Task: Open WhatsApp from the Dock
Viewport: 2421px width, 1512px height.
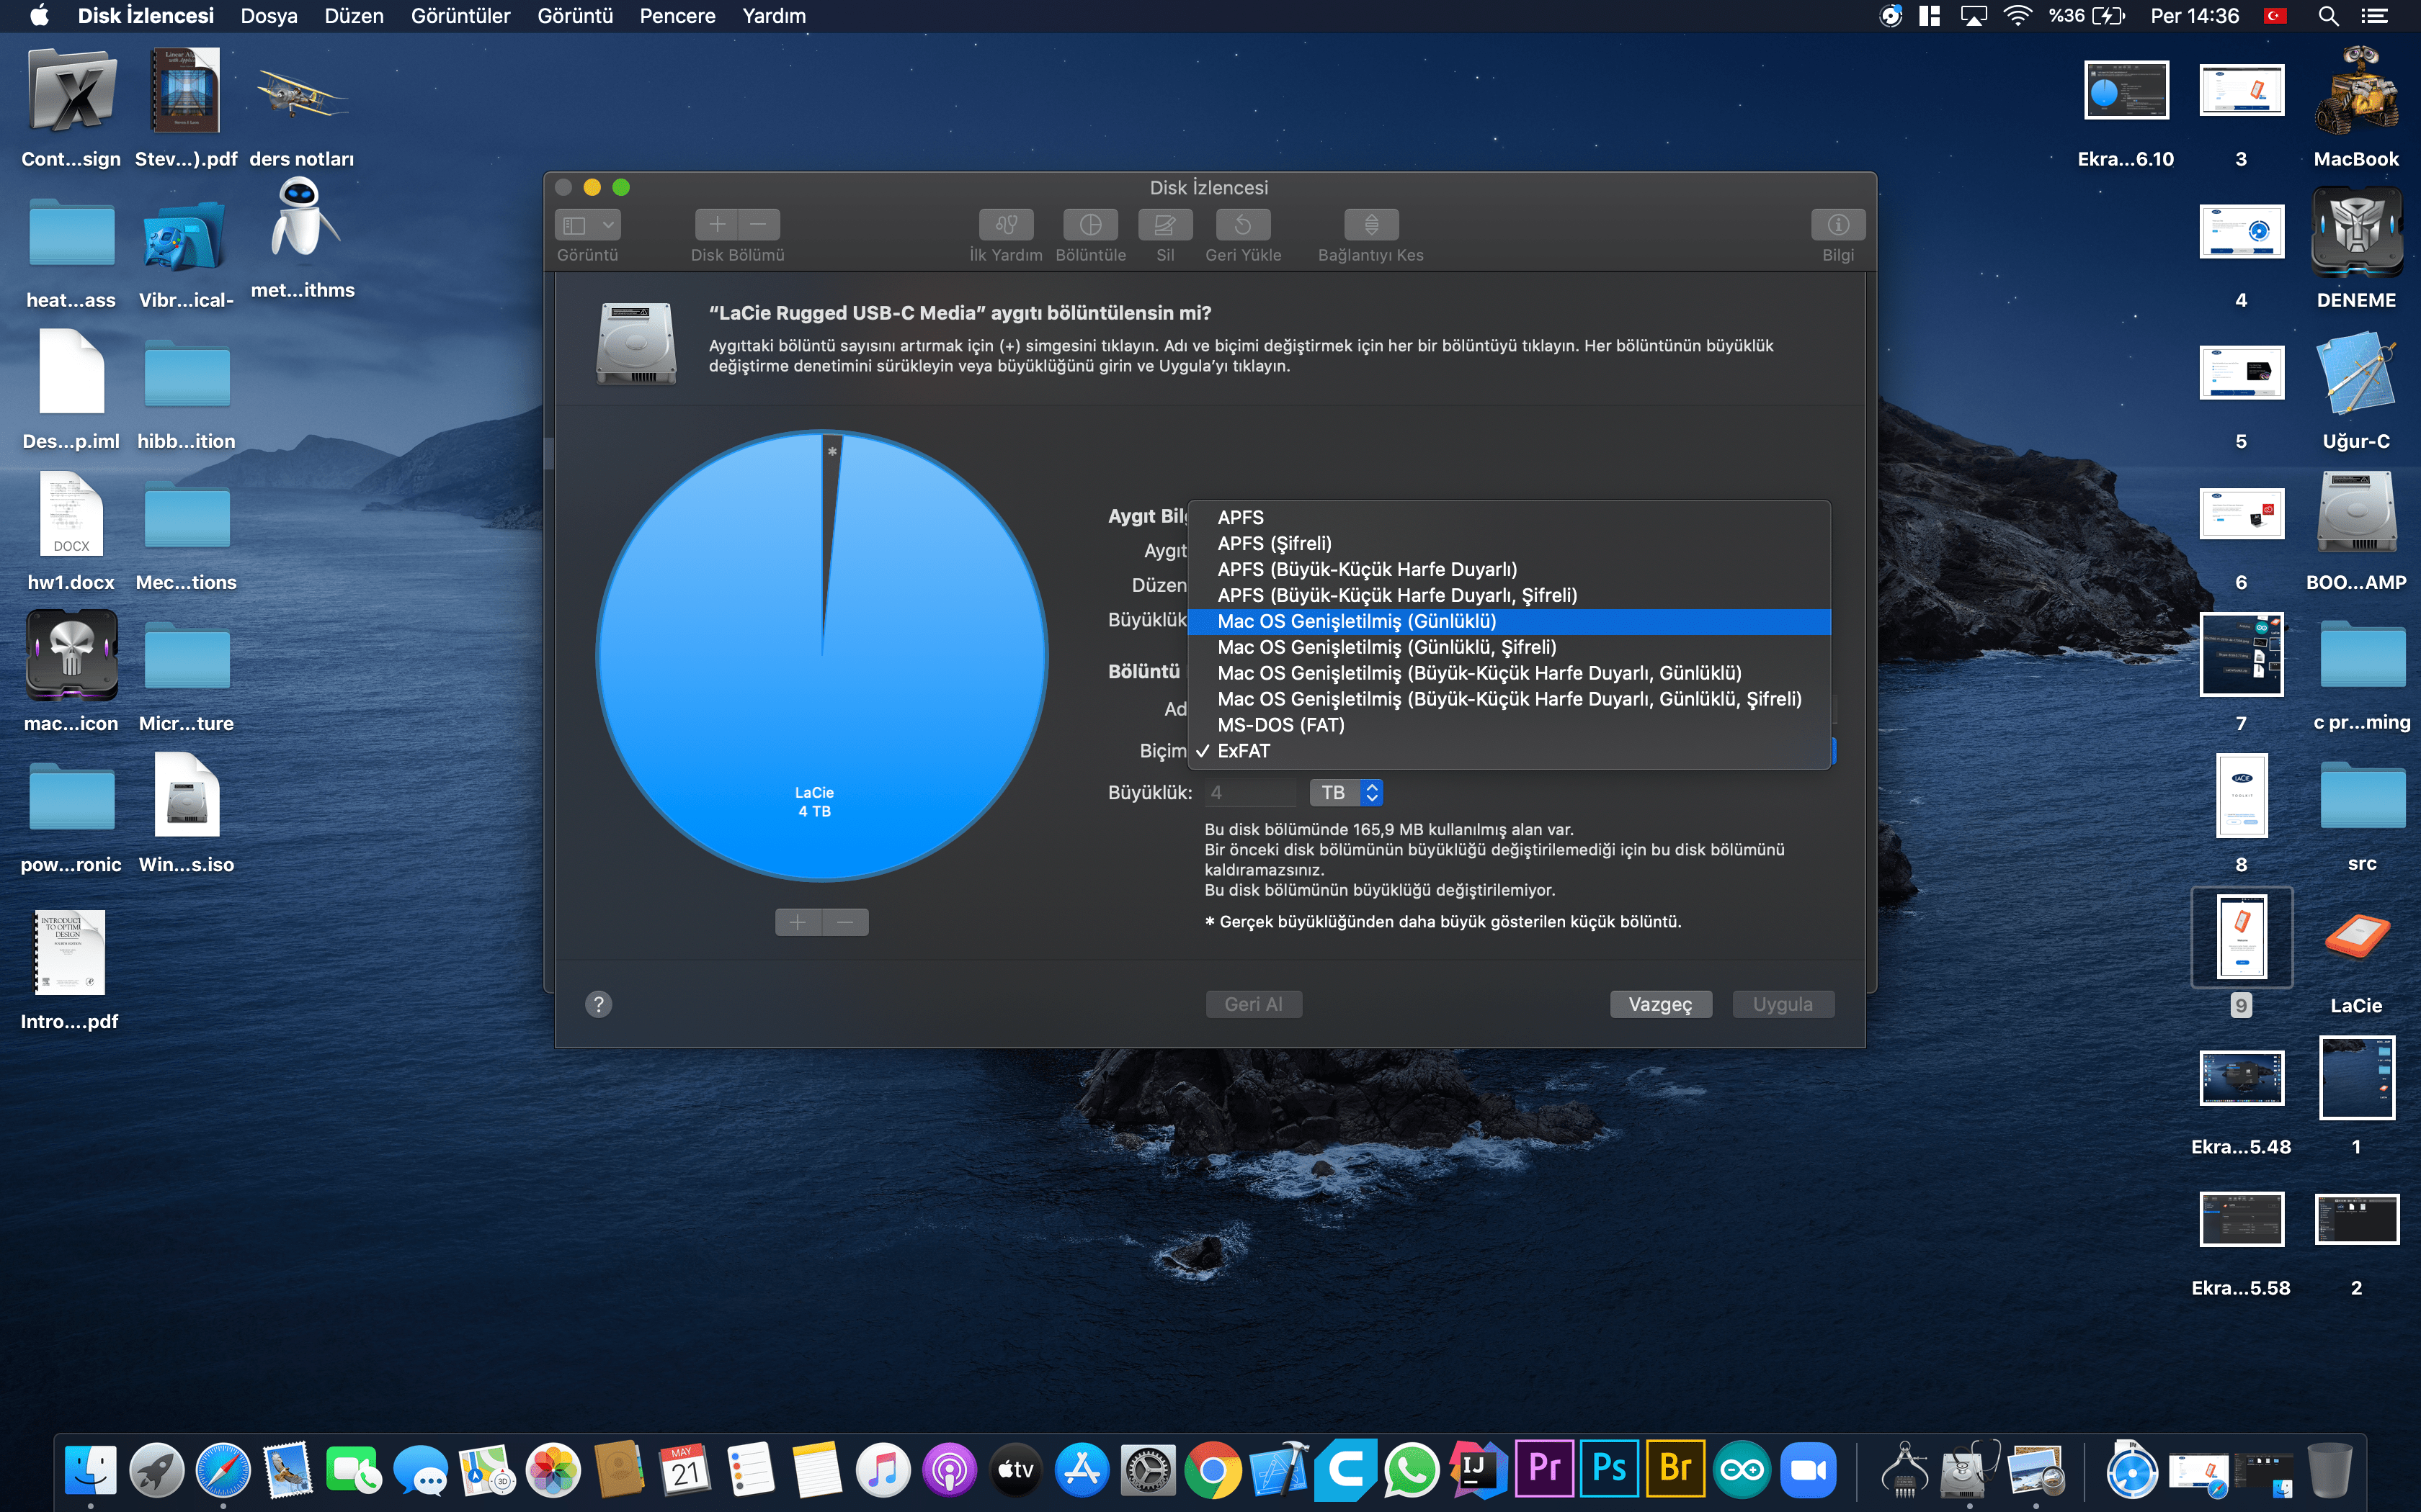Action: [1412, 1469]
